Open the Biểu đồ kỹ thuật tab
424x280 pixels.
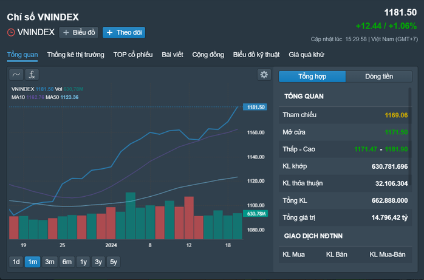tap(256, 55)
